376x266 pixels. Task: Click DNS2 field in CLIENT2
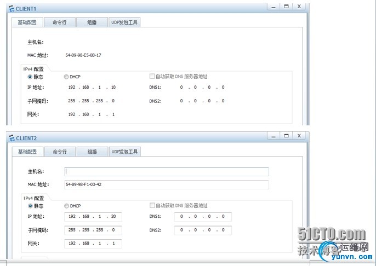point(203,230)
